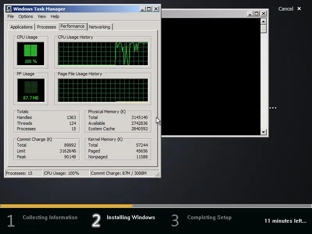Open the View menu

click(x=42, y=16)
